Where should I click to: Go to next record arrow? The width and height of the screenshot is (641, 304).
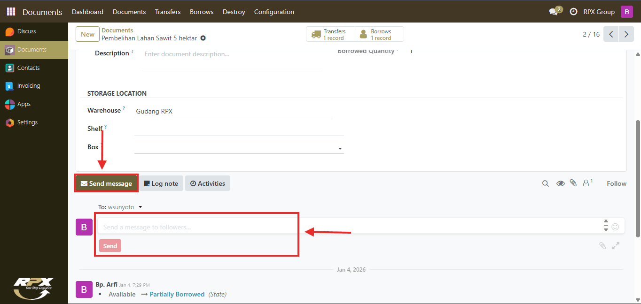pyautogui.click(x=626, y=34)
